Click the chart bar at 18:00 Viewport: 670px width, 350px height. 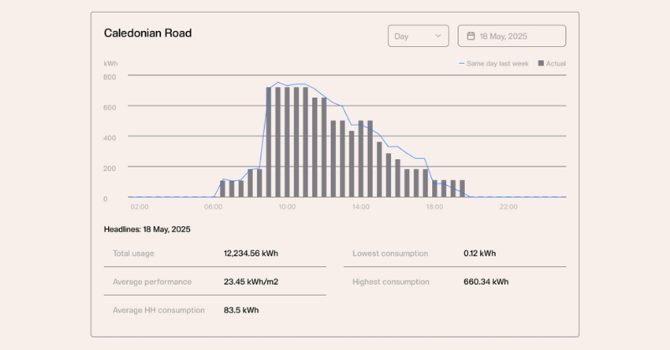click(x=435, y=188)
